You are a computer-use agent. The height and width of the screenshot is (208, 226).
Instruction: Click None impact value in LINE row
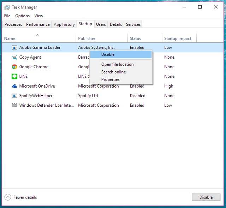tap(169, 76)
